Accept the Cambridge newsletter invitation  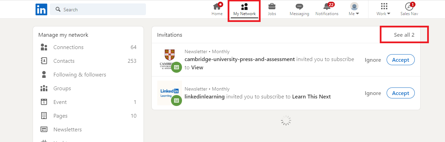click(401, 60)
